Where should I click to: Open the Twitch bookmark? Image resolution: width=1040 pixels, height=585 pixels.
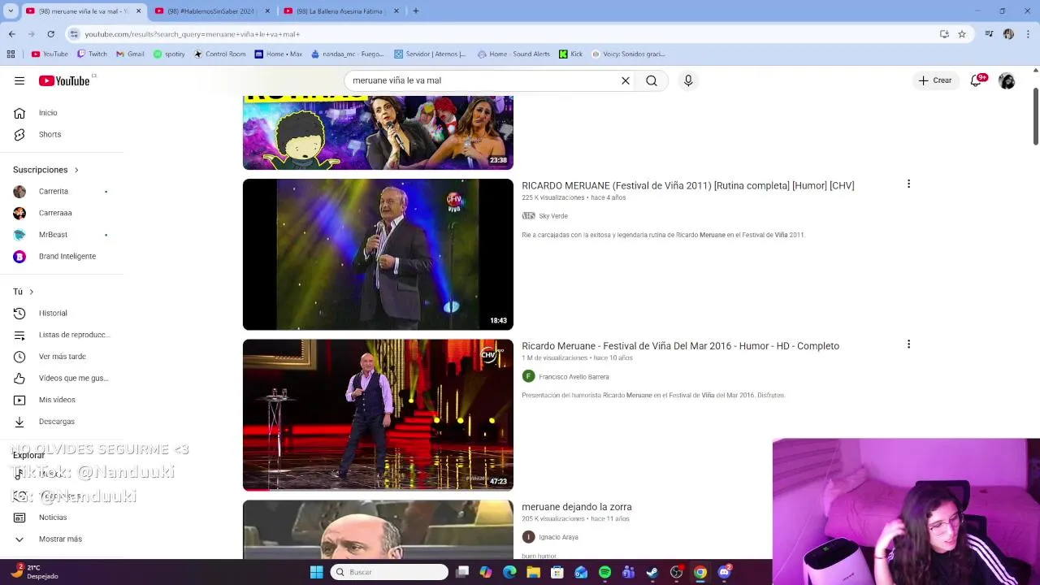[92, 54]
